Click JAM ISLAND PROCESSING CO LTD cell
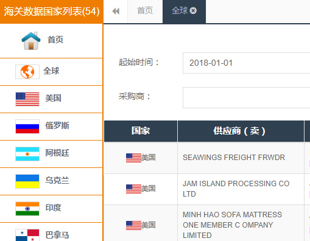Viewport: 310px width, 241px height. pos(241,189)
